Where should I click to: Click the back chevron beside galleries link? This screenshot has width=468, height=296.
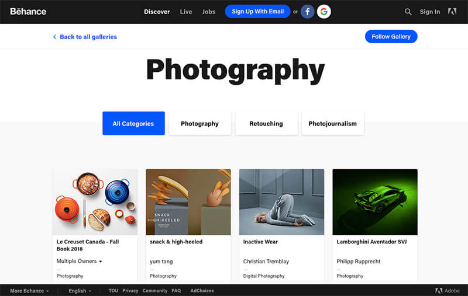point(54,37)
